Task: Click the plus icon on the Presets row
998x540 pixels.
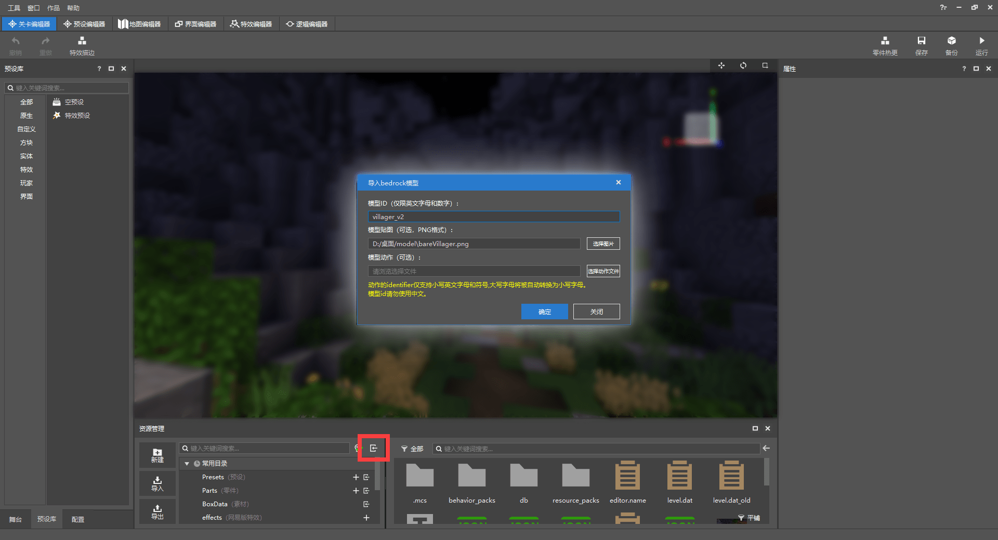Action: (356, 477)
